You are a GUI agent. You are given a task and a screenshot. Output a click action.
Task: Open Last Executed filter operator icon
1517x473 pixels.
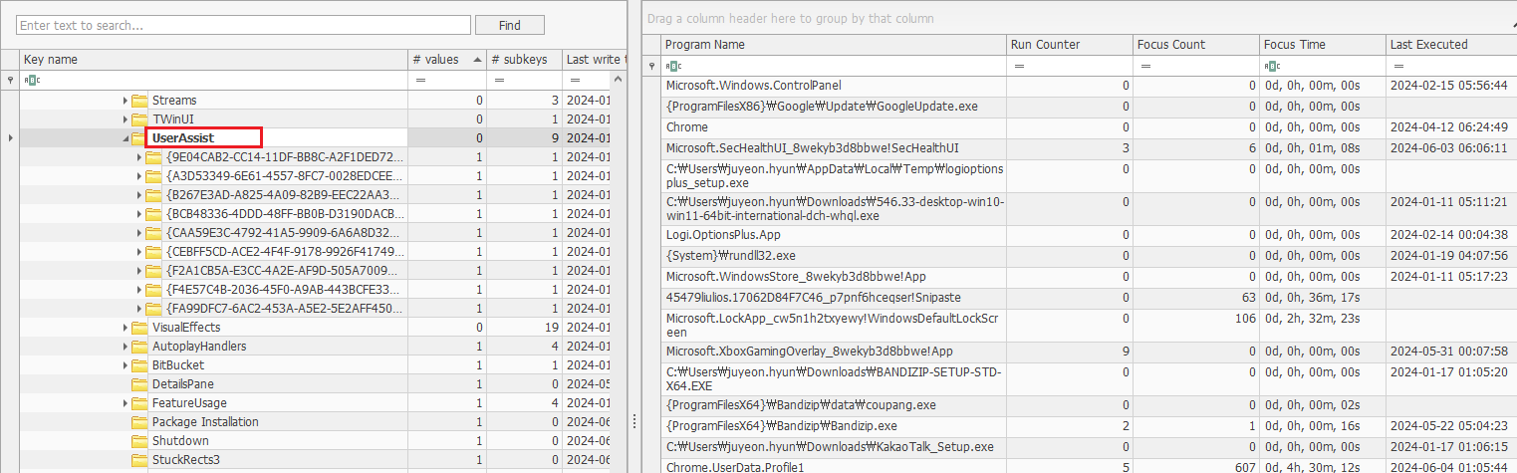click(x=1398, y=66)
